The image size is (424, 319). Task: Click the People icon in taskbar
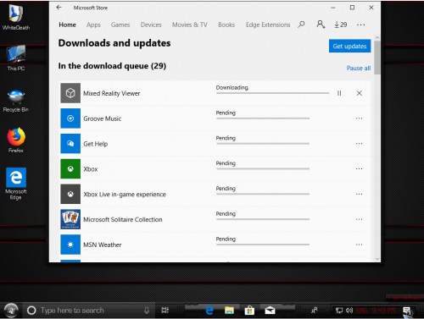(x=314, y=311)
